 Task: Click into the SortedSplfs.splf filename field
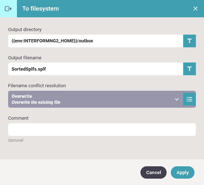pos(96,69)
